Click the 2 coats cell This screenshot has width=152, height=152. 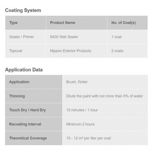(x=127, y=51)
